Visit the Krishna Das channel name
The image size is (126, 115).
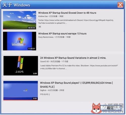point(43,16)
